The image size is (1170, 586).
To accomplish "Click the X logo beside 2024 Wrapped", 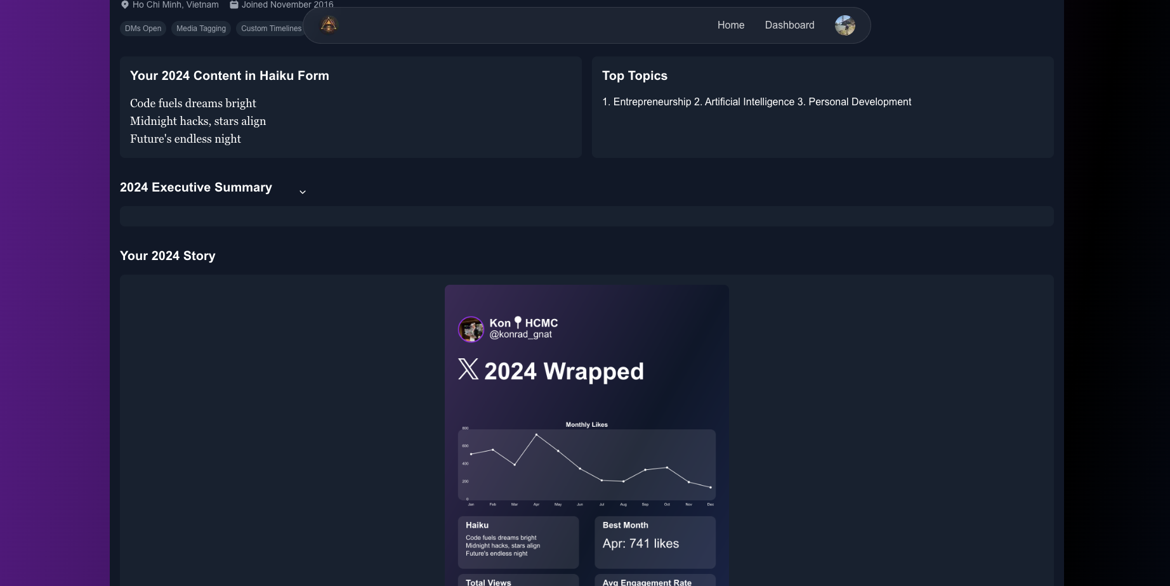I will point(468,369).
